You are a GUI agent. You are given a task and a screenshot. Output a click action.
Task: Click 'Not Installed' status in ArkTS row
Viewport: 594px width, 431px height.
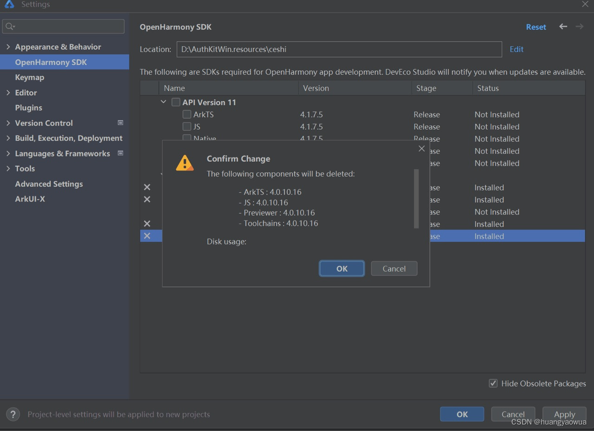click(x=497, y=114)
